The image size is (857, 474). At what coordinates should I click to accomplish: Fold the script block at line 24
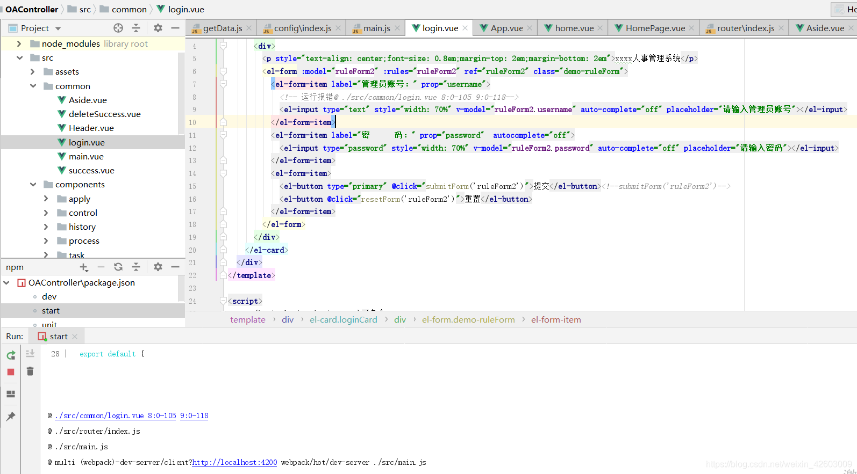pyautogui.click(x=223, y=301)
